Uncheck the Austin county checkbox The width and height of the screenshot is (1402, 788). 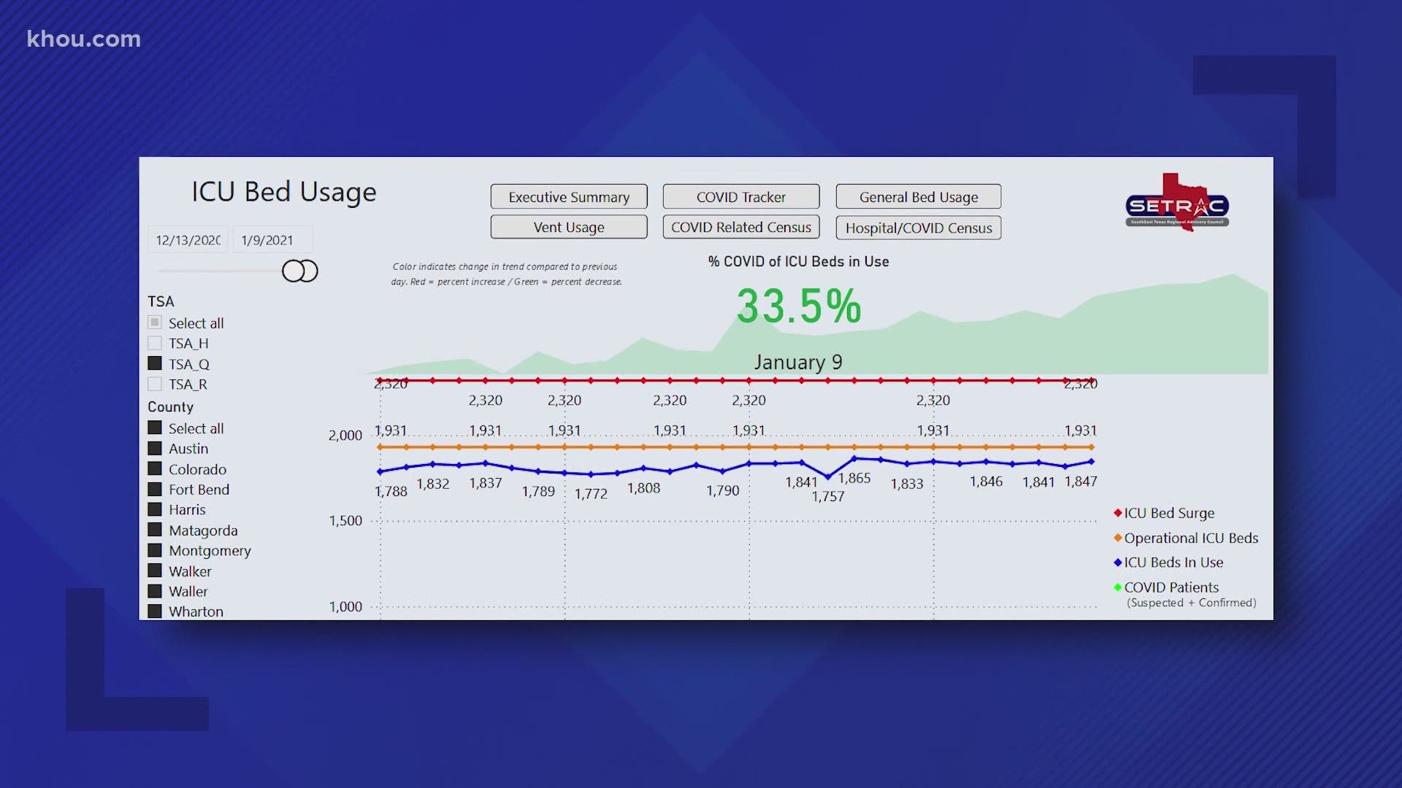pyautogui.click(x=155, y=448)
